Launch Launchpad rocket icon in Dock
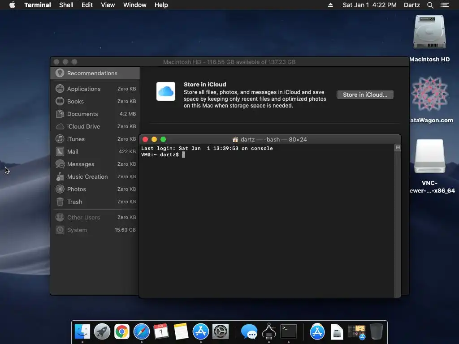Viewport: 459px width, 344px height. pyautogui.click(x=102, y=331)
